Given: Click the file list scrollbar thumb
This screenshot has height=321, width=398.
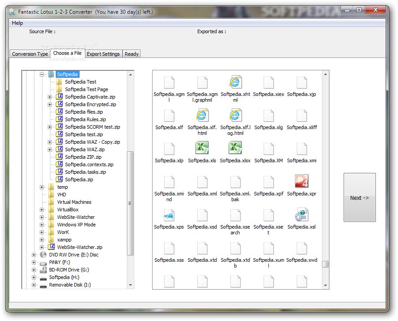Looking at the screenshot, I should 325,264.
